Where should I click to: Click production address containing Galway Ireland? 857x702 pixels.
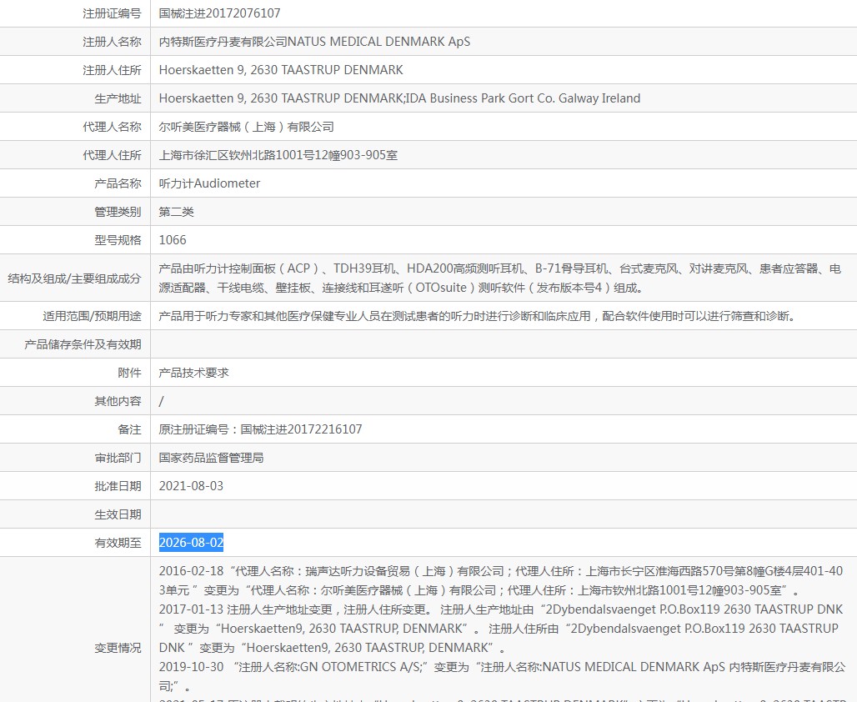point(399,98)
